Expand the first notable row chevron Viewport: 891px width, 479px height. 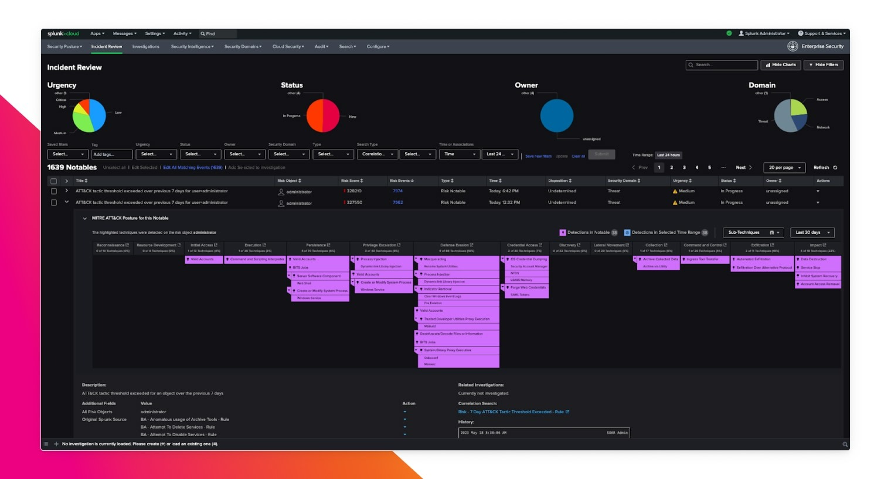pyautogui.click(x=67, y=191)
